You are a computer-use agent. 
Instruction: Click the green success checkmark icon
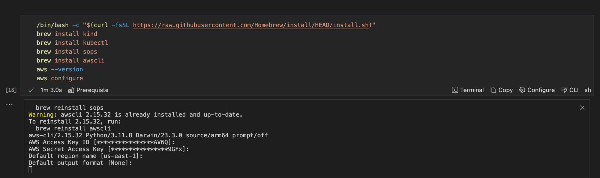(x=31, y=90)
